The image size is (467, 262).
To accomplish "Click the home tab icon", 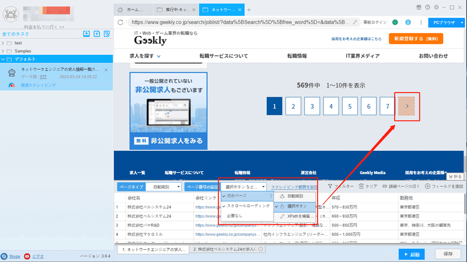I will click(120, 10).
